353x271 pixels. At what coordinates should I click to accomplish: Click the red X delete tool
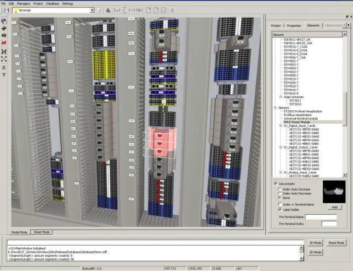pyautogui.click(x=4, y=42)
